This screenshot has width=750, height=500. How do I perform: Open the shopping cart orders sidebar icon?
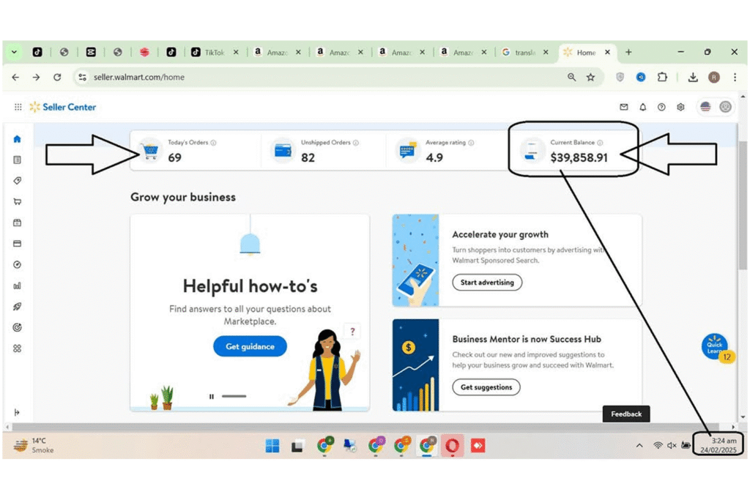coord(18,202)
